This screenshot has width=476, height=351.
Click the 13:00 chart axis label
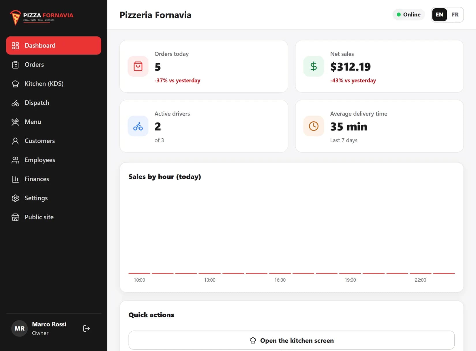[x=210, y=280]
